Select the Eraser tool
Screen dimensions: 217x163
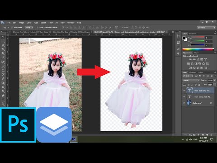coord(3,79)
